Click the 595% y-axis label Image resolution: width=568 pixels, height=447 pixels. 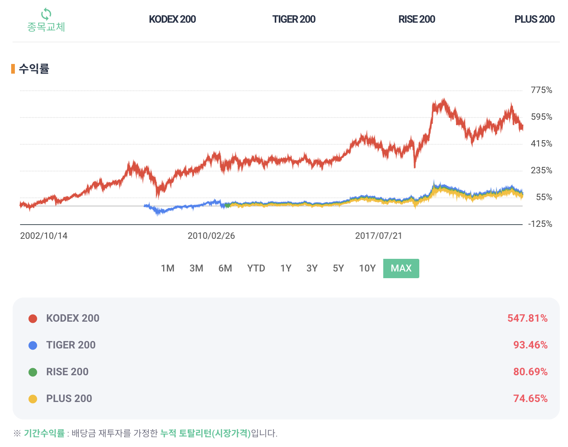542,117
